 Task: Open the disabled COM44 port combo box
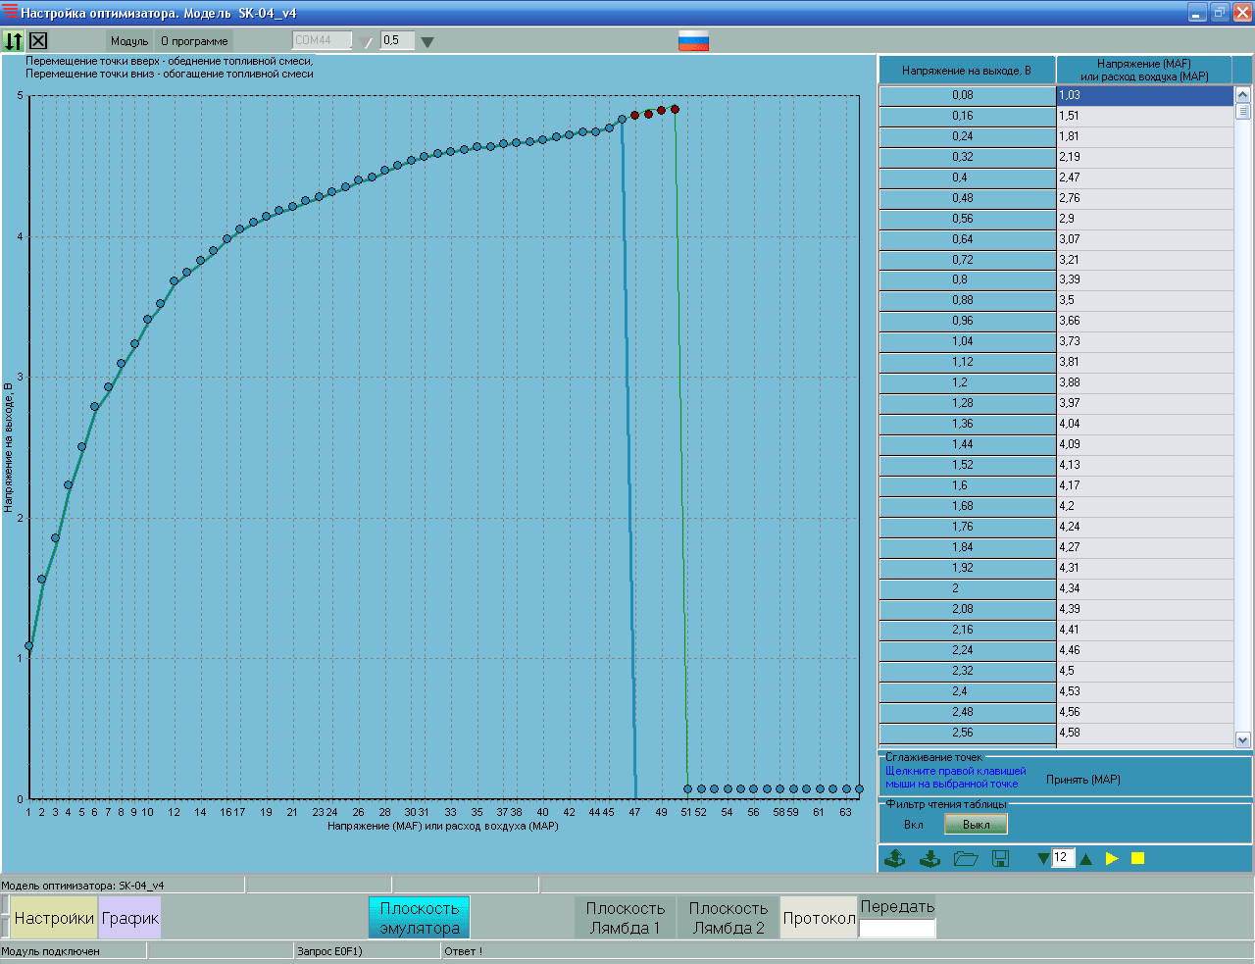coord(322,41)
